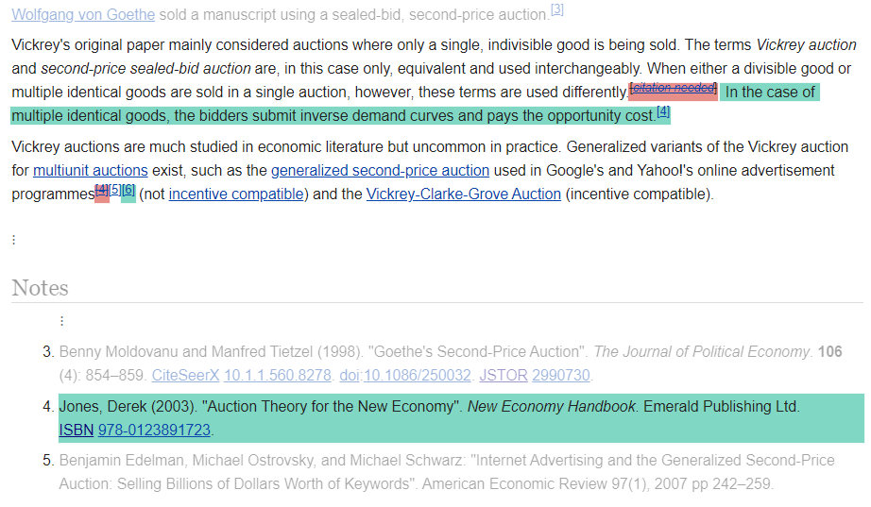871x507 pixels.
Task: Expand the collapsed references ellipsis under Notes
Action: 61,322
